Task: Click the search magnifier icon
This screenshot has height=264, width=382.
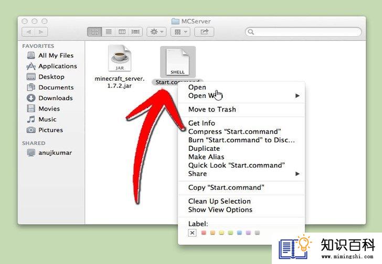Action: 251,32
